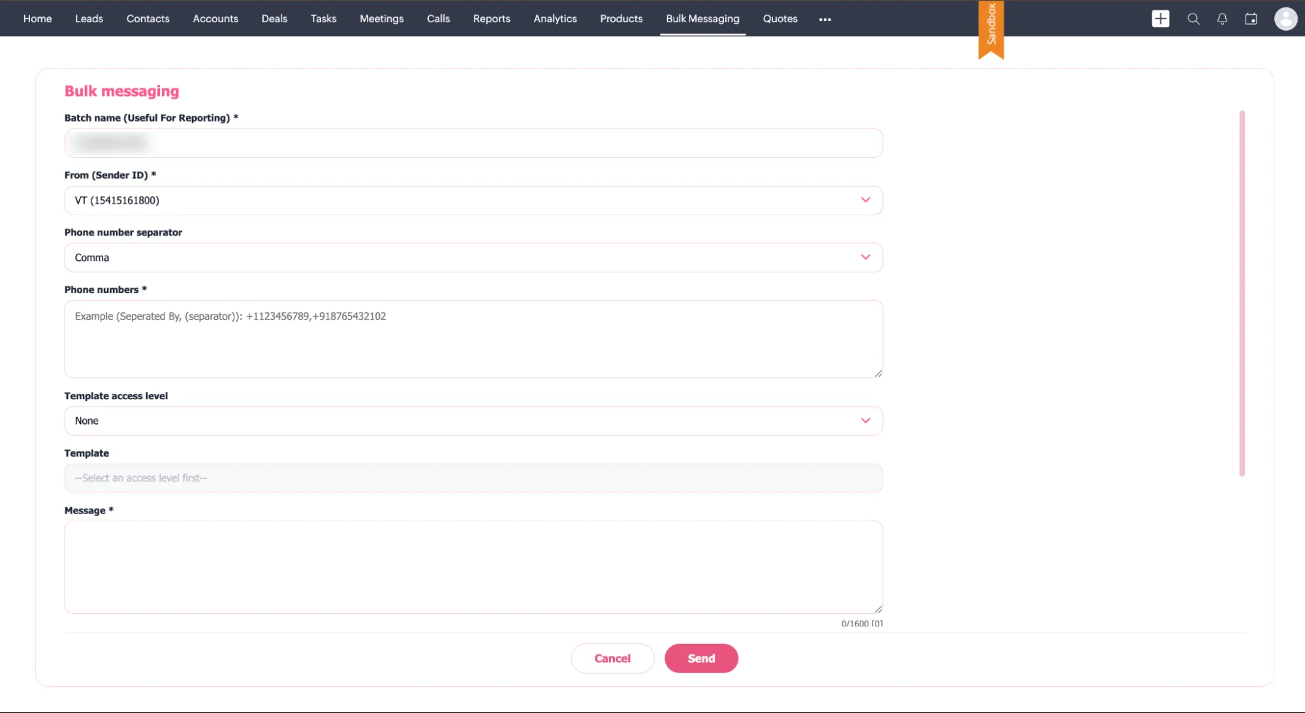1305x713 pixels.
Task: Expand the From (Sender ID) dropdown
Action: click(473, 200)
